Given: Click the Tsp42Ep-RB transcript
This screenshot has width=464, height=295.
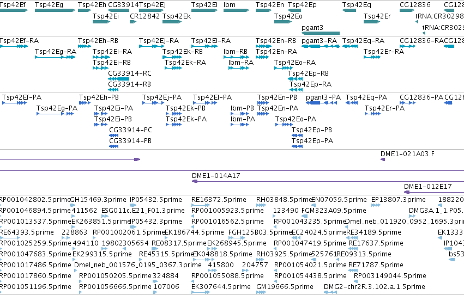Looking at the screenshot, I should click(296, 79).
